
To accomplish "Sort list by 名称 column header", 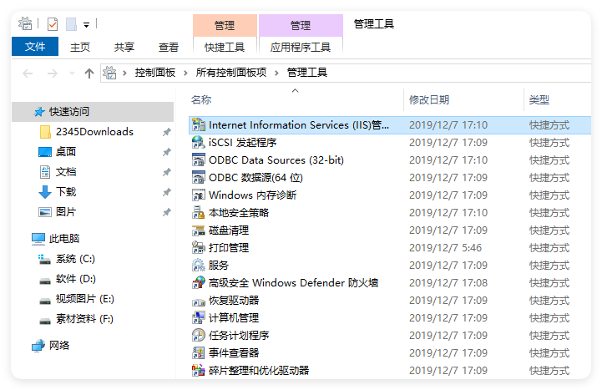I will click(201, 100).
